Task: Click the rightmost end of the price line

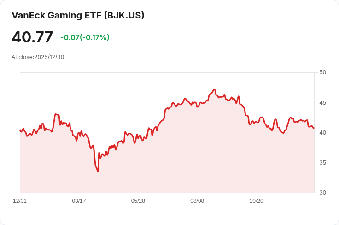Action: pyautogui.click(x=314, y=128)
